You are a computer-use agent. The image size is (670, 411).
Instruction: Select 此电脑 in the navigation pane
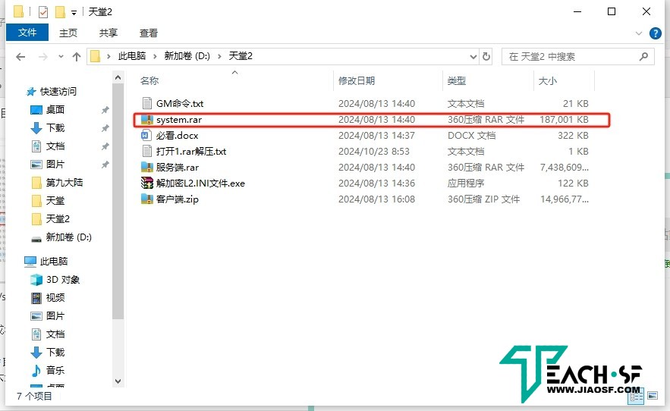point(53,261)
